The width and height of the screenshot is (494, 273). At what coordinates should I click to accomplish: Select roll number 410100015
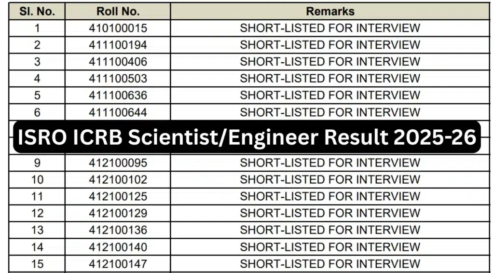tap(118, 28)
